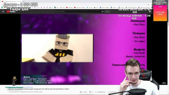This screenshot has width=169, height=95.
Task: Bookmark the page with the star icon
Action: 148,5
